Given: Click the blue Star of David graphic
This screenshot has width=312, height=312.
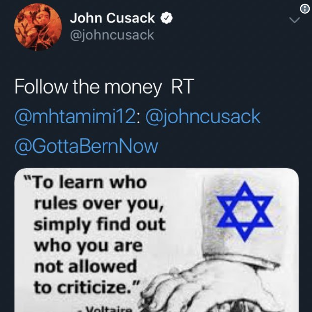Looking at the screenshot, I should (x=244, y=211).
